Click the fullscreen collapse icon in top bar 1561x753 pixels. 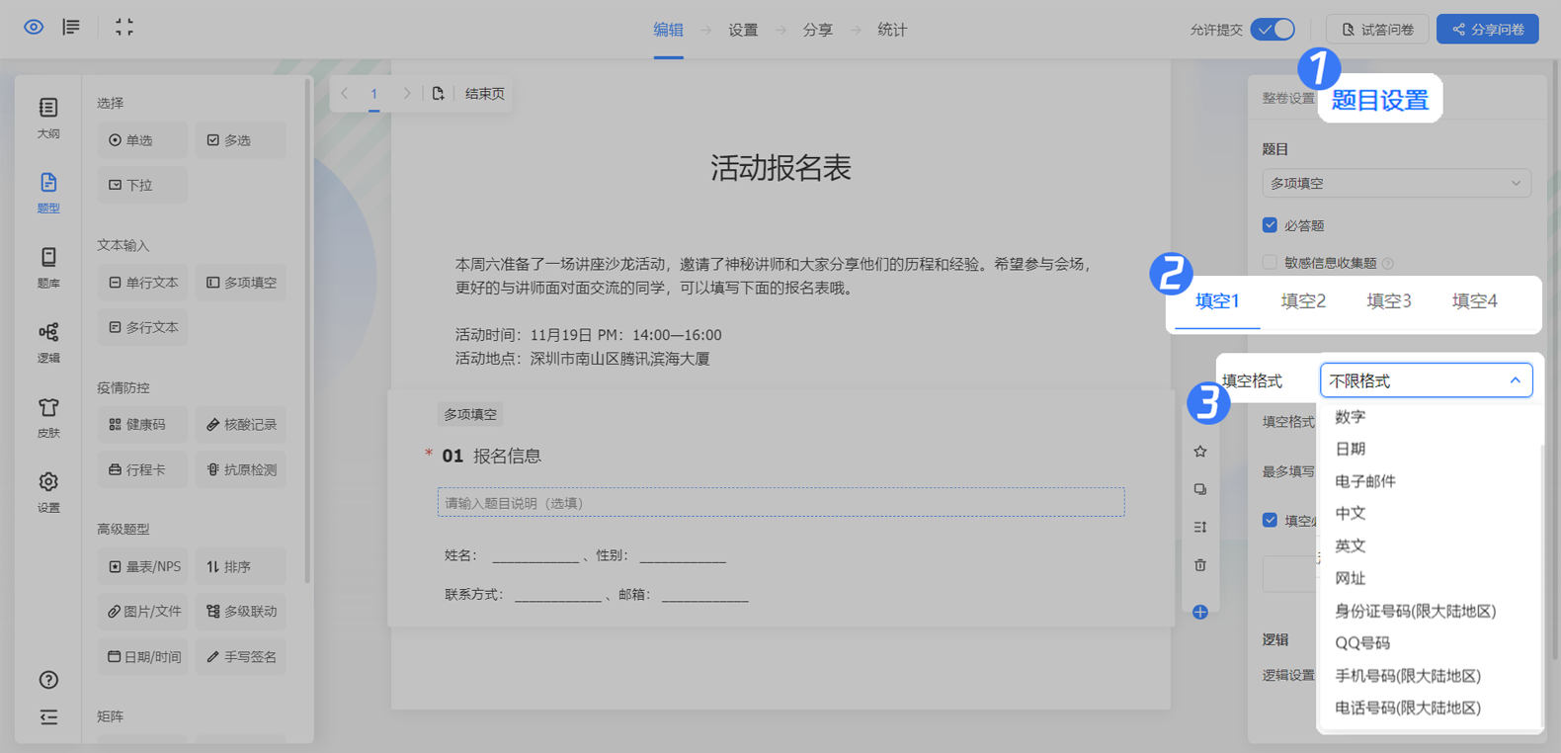[124, 28]
